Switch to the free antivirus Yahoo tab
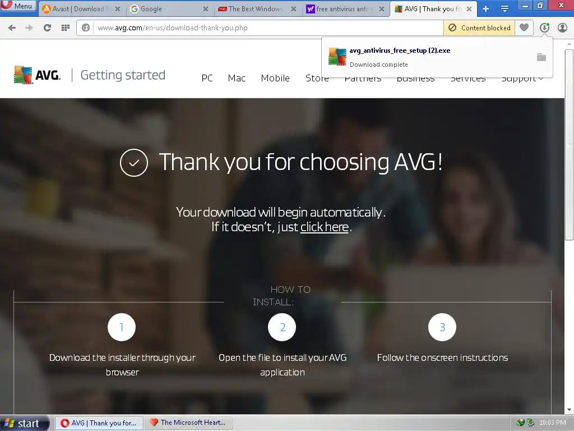This screenshot has height=431, width=574. coord(345,9)
